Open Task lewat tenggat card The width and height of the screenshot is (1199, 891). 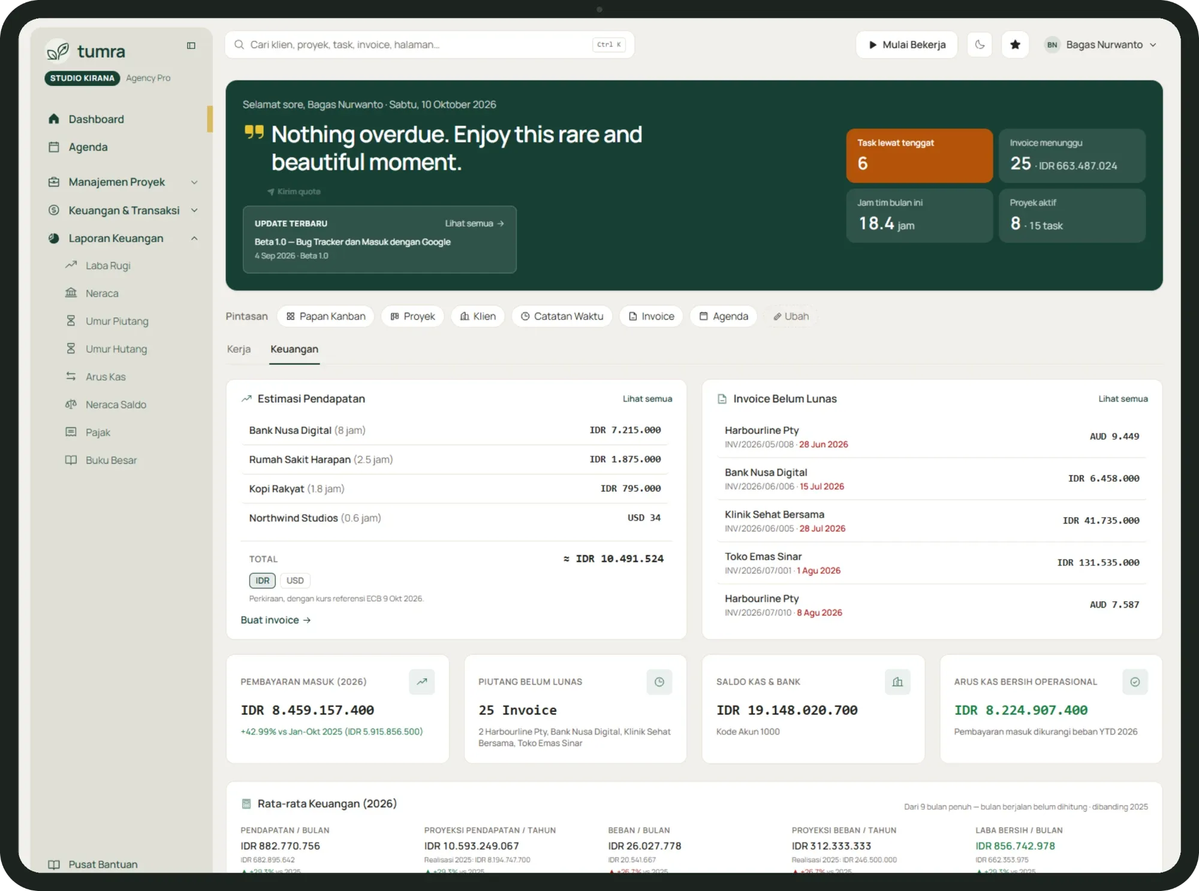pyautogui.click(x=919, y=155)
